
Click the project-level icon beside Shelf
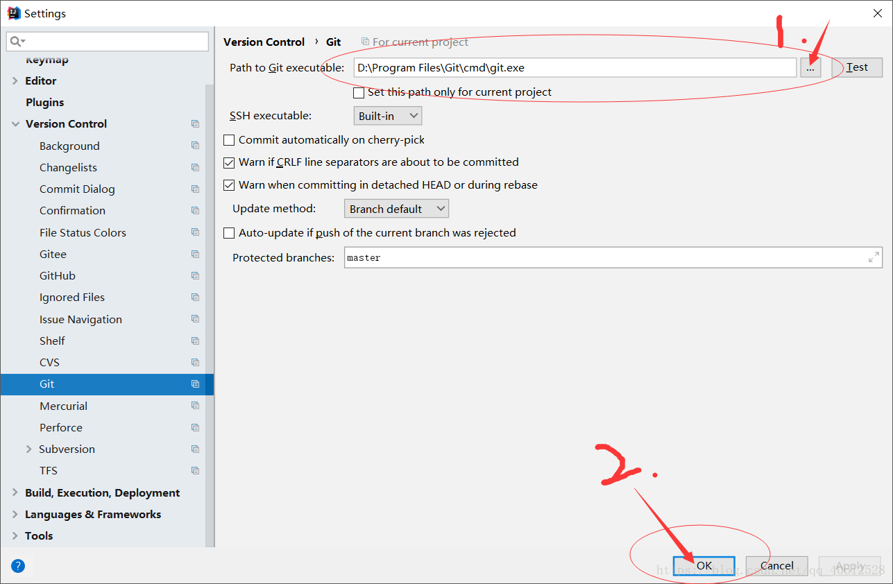point(195,341)
